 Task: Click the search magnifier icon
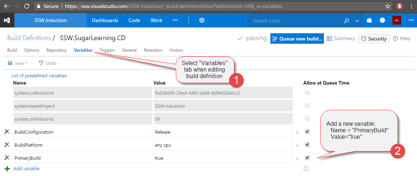(346, 21)
